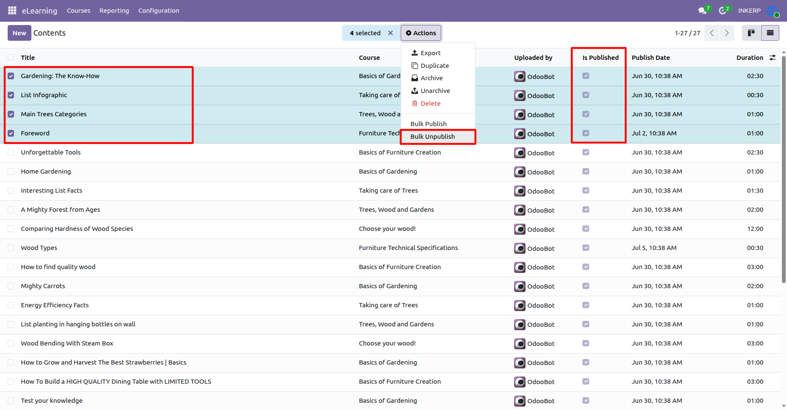Image resolution: width=787 pixels, height=410 pixels.
Task: Open the apps grid menu icon
Action: (12, 10)
